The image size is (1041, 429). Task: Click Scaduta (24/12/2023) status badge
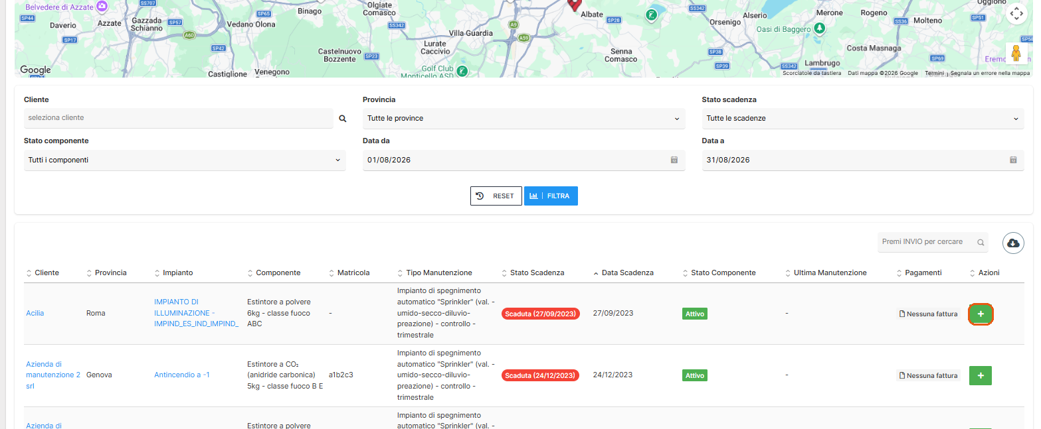[x=541, y=375]
